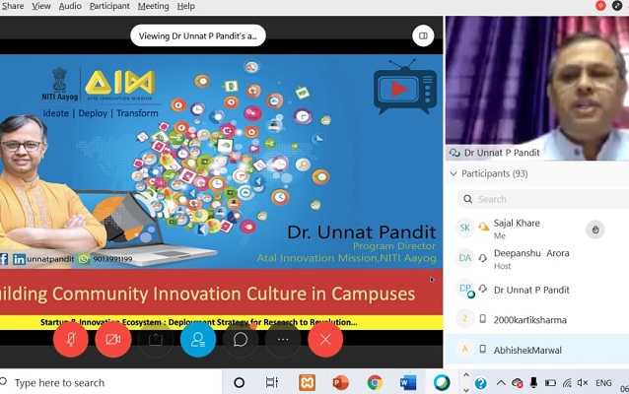629x394 pixels.
Task: Click the Raise hand icon beside Sajal Khare
Action: 594,230
